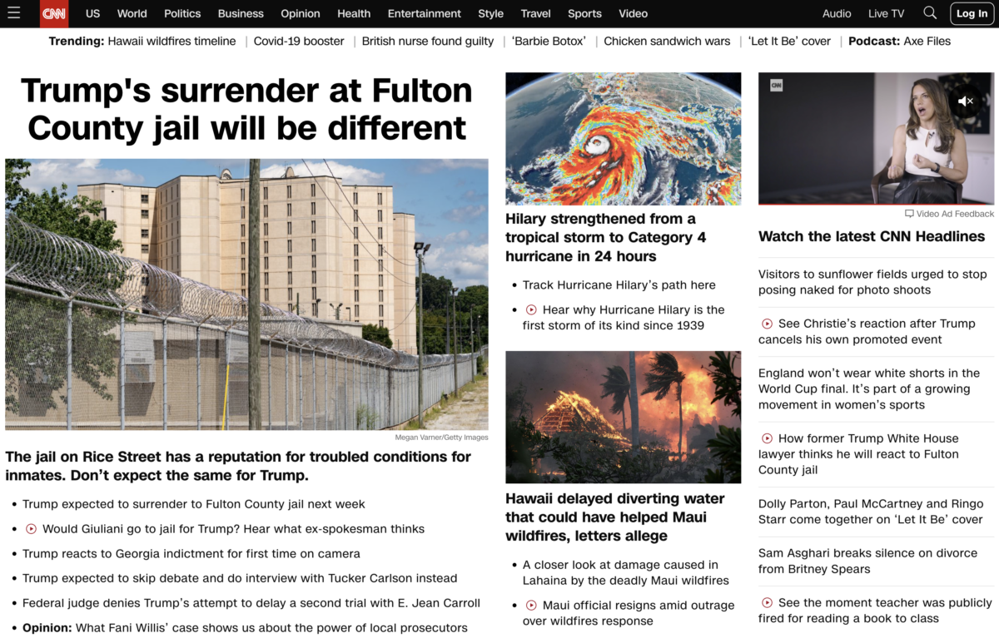Open Fani Willis opinion piece
Screen dimensions: 999x638
pyautogui.click(x=245, y=628)
